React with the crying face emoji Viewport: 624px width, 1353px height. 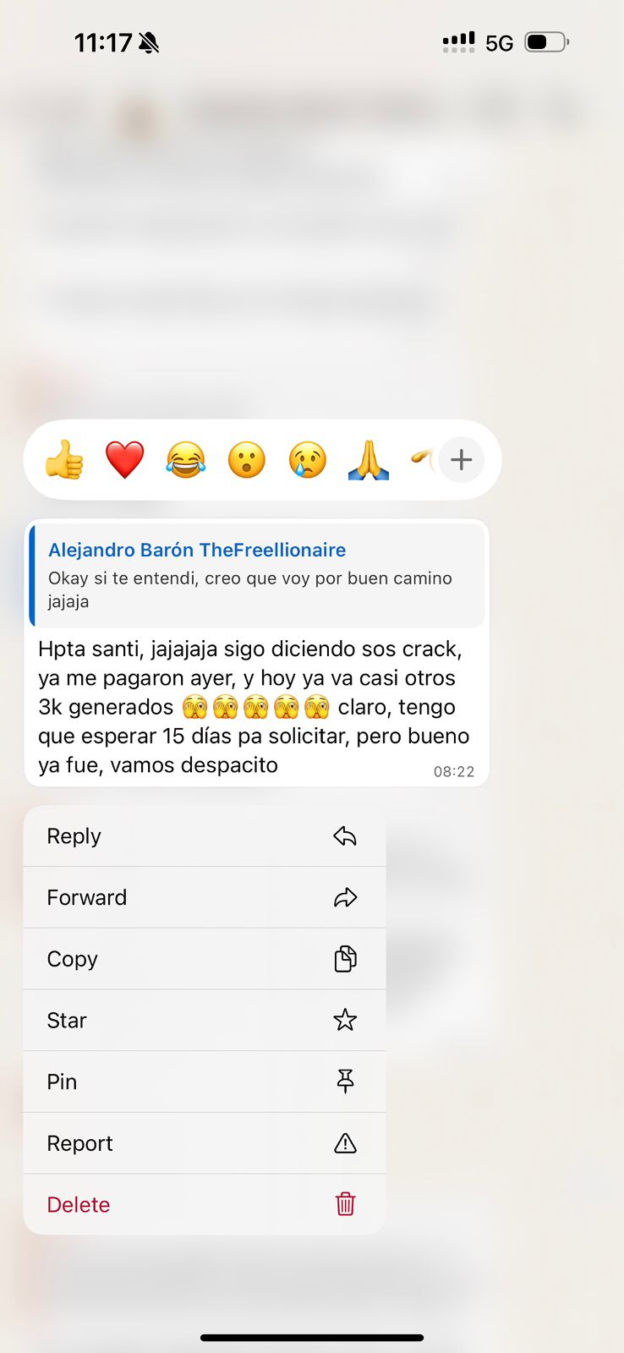coord(308,460)
